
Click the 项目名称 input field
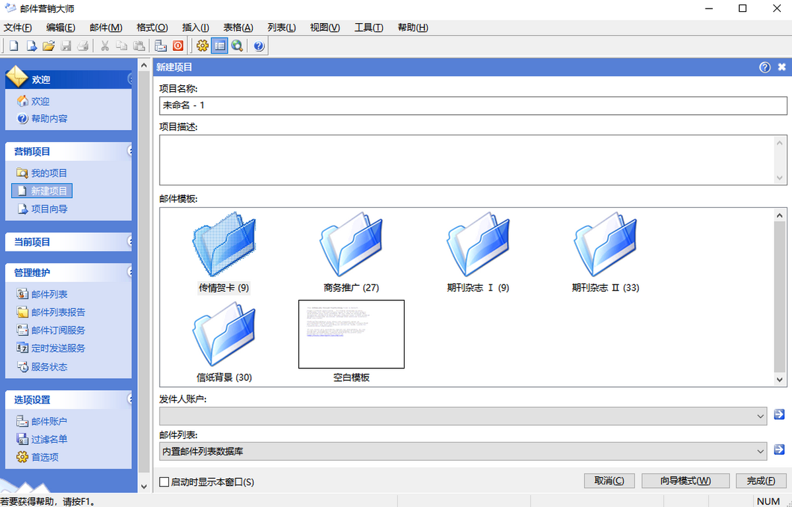pyautogui.click(x=473, y=106)
